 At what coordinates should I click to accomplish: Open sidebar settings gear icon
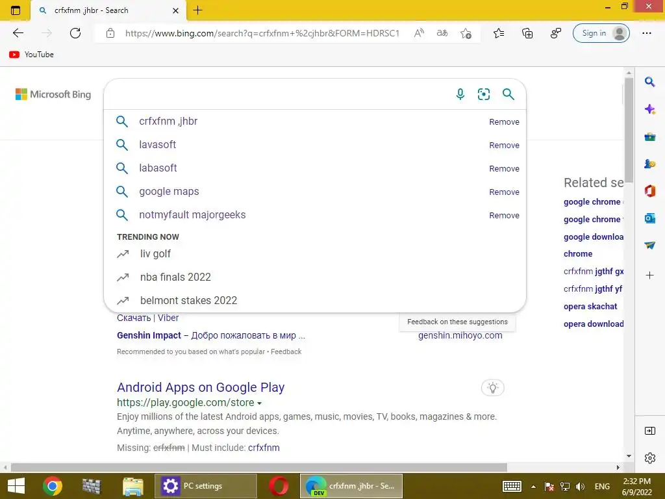[649, 458]
